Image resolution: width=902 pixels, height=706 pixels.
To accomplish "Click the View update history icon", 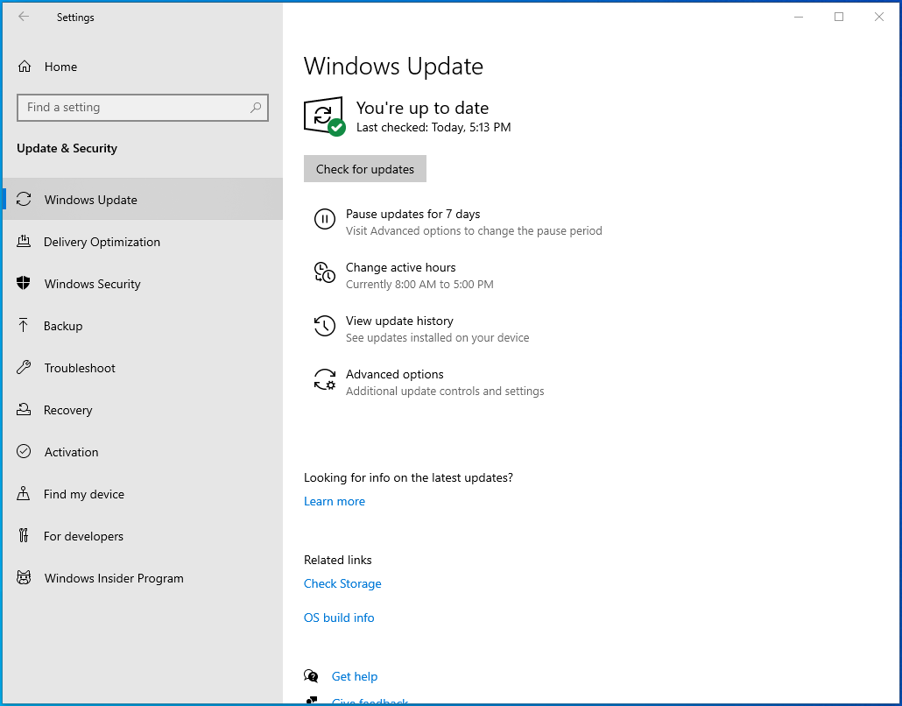I will (x=324, y=327).
